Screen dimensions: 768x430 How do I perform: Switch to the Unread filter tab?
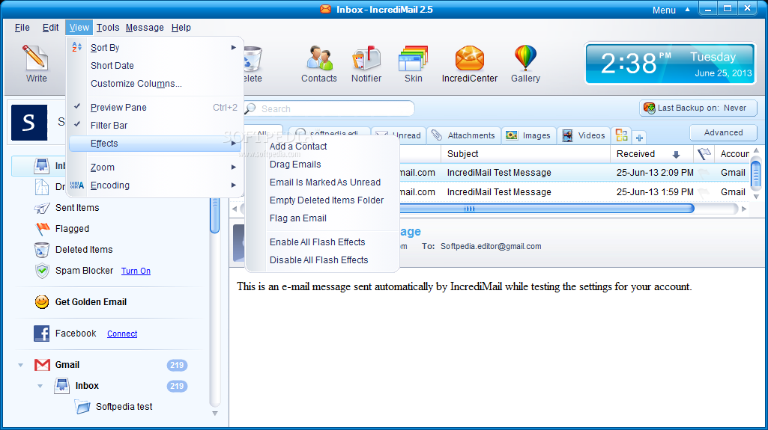point(398,136)
